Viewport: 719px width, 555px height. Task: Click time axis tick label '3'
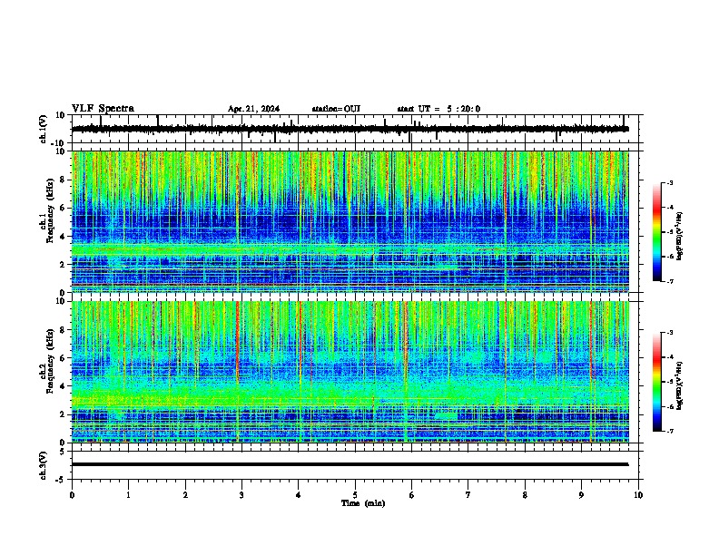coord(241,495)
